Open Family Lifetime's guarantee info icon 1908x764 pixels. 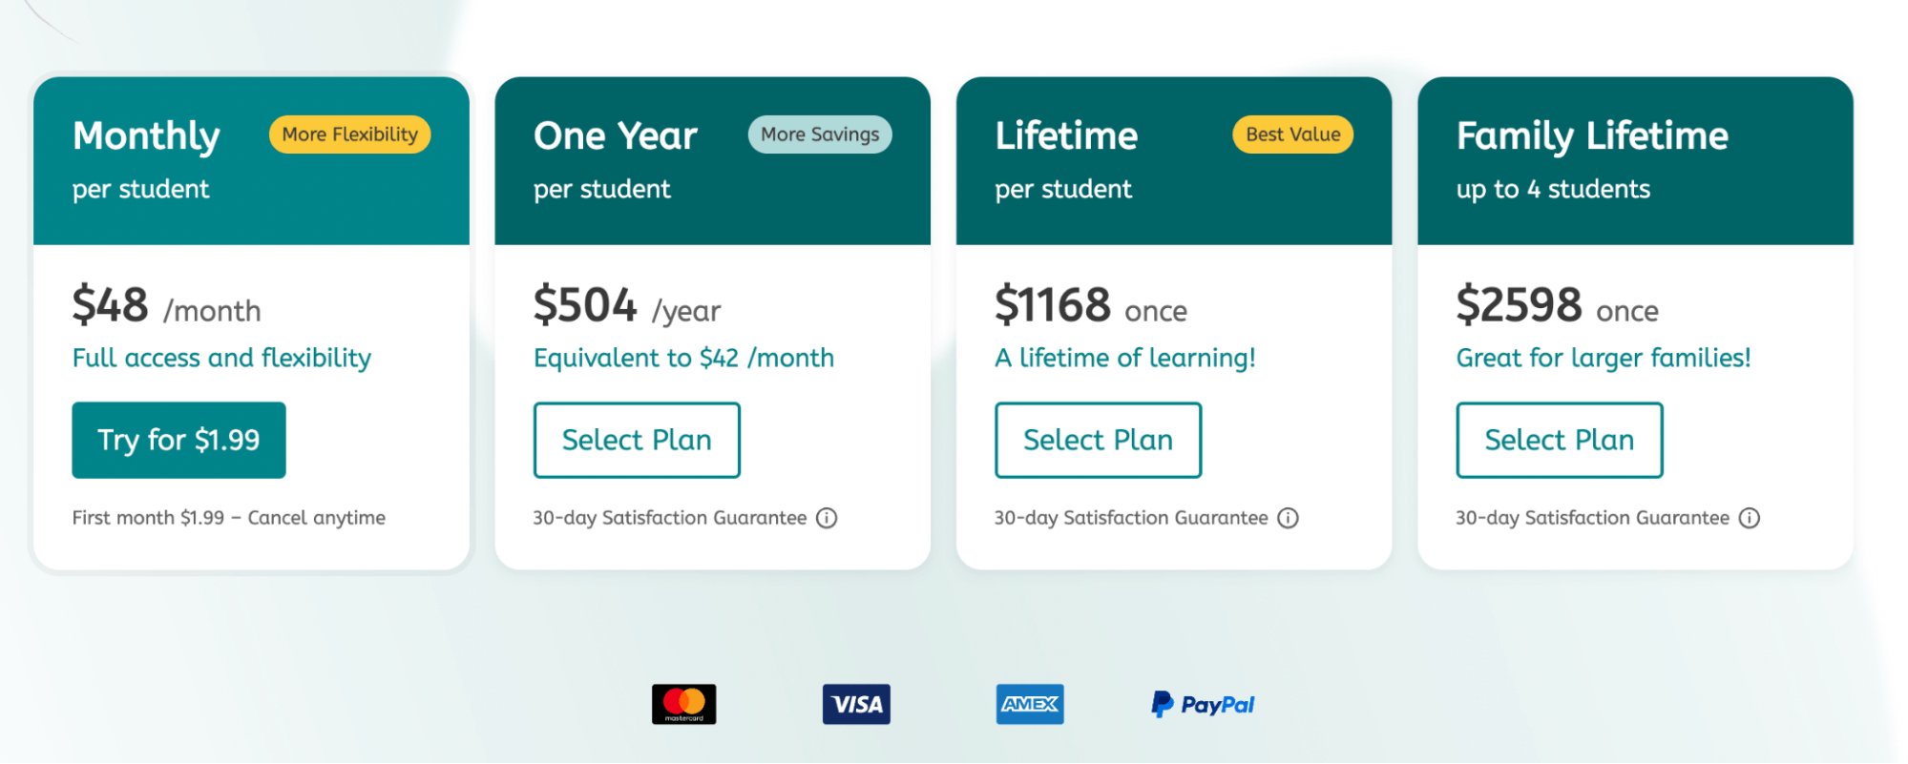1750,518
